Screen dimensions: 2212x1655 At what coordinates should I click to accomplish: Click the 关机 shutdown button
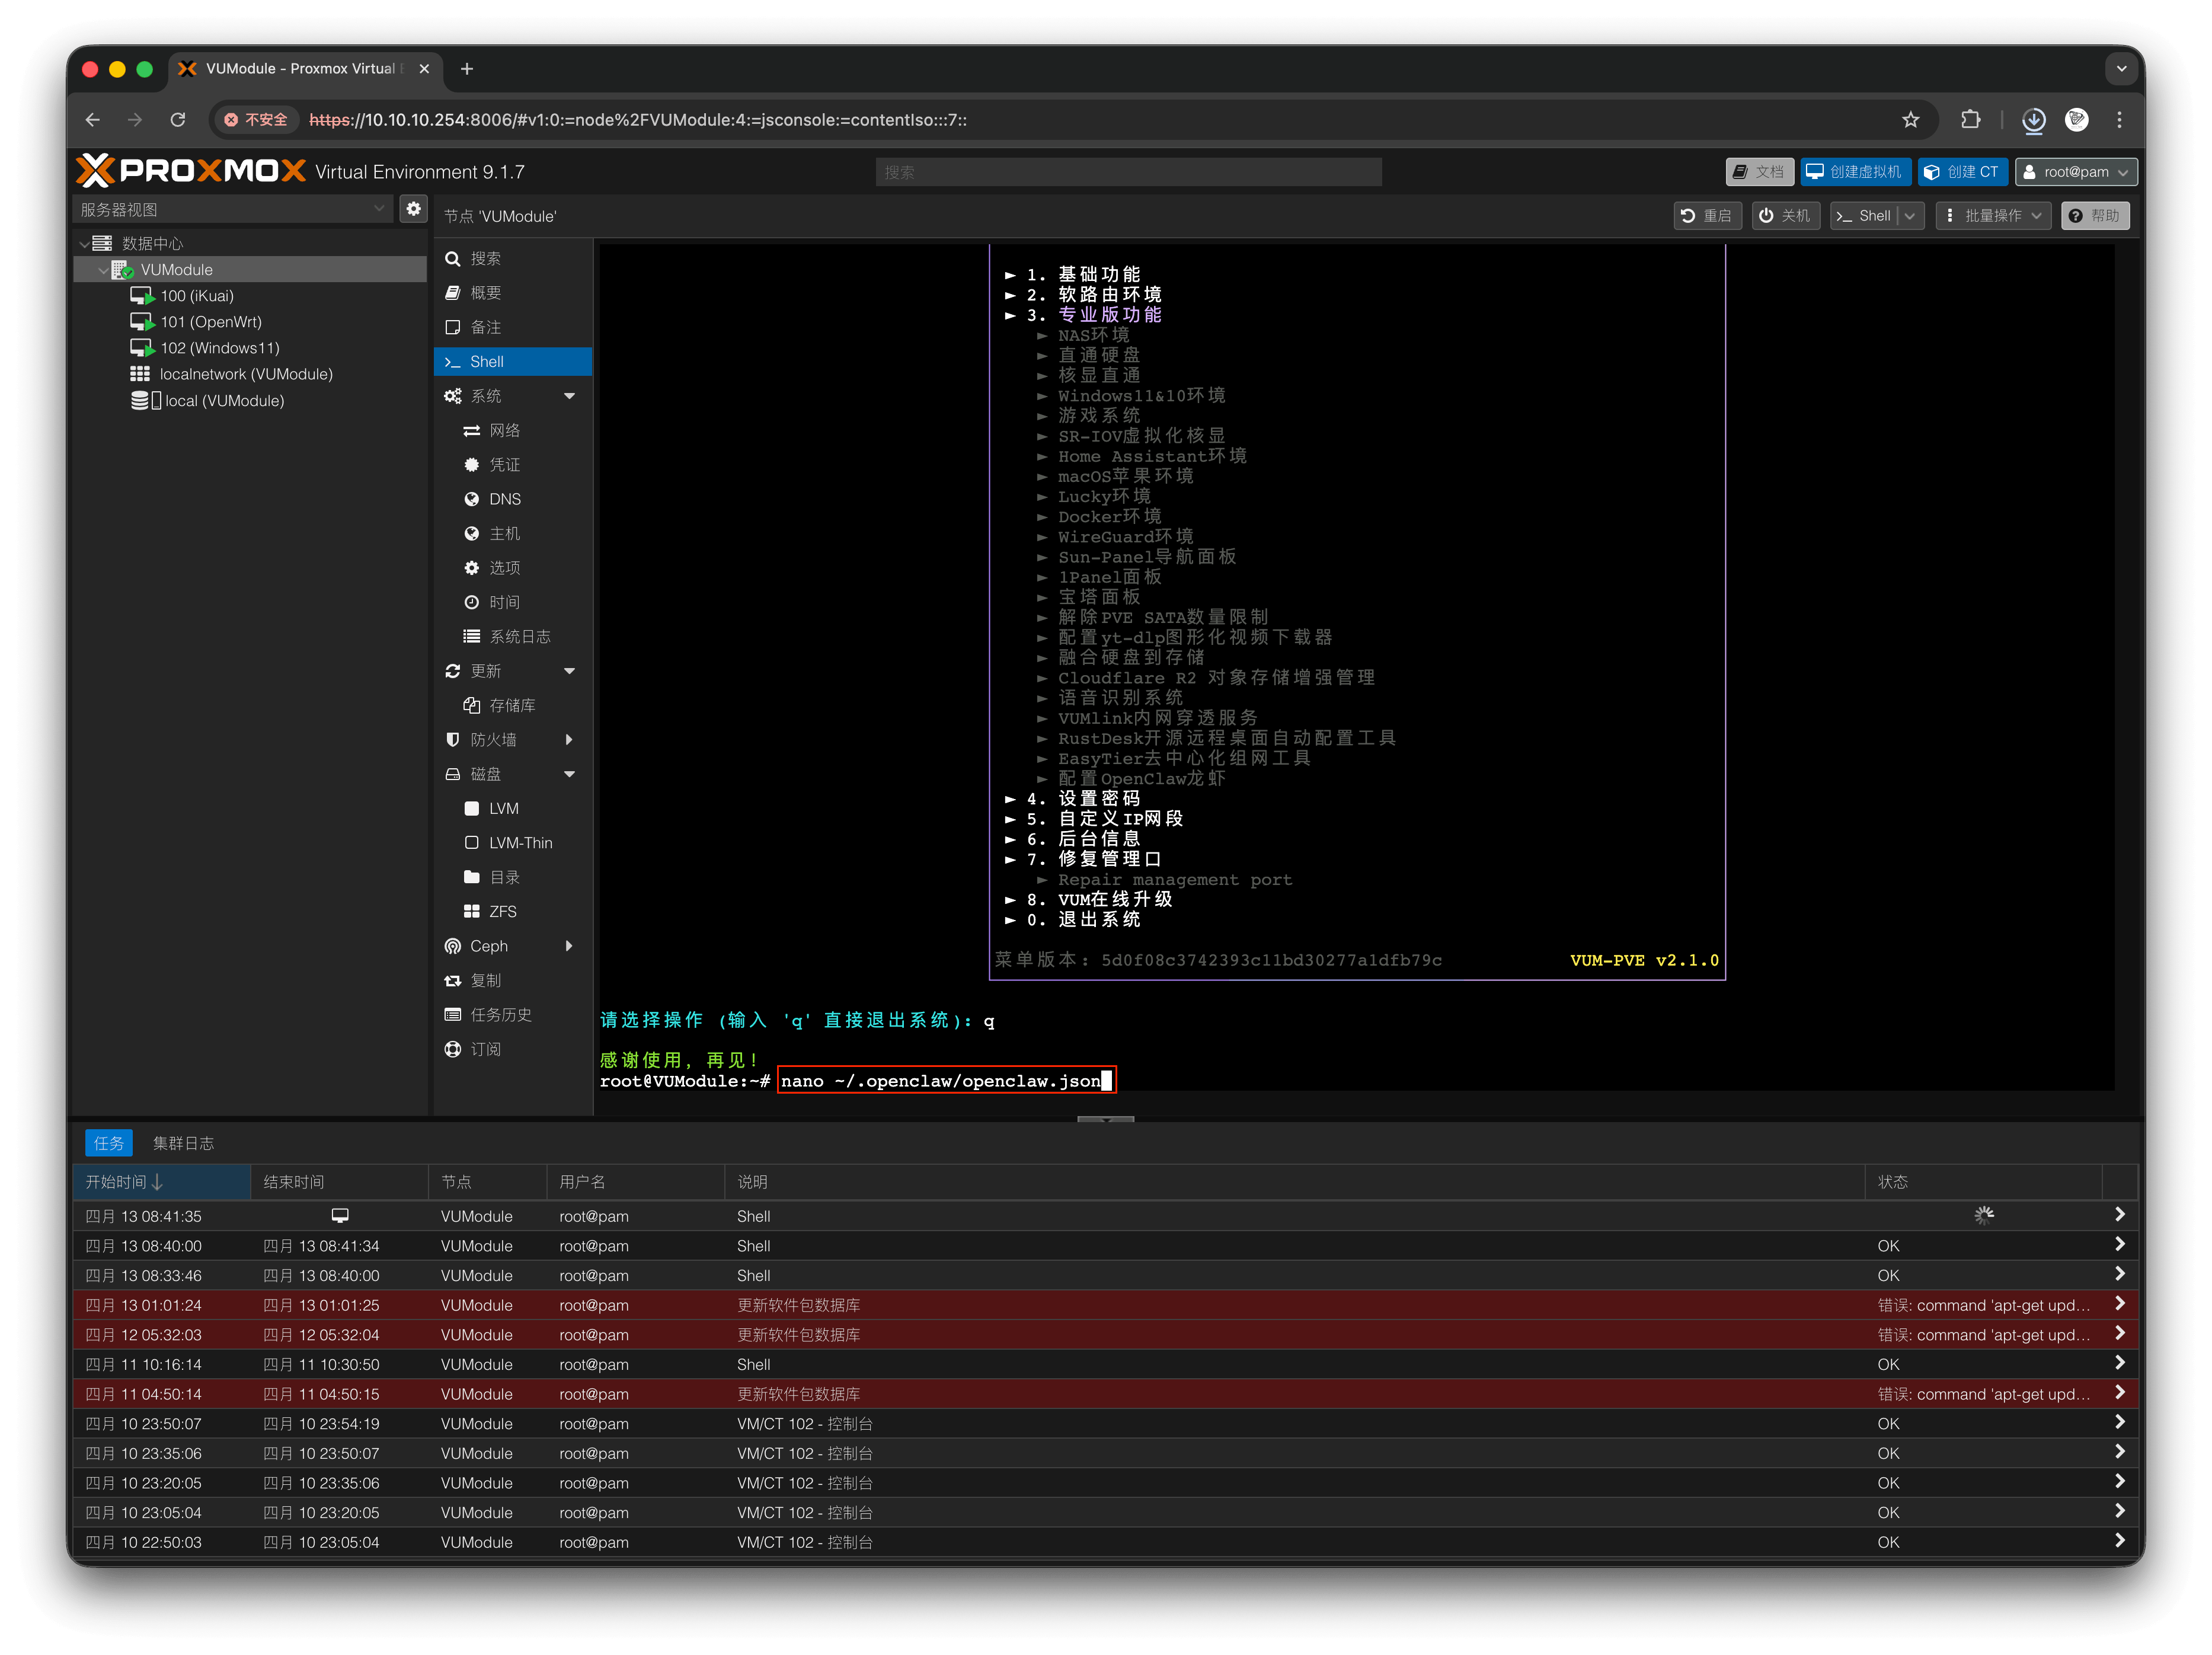(1785, 216)
